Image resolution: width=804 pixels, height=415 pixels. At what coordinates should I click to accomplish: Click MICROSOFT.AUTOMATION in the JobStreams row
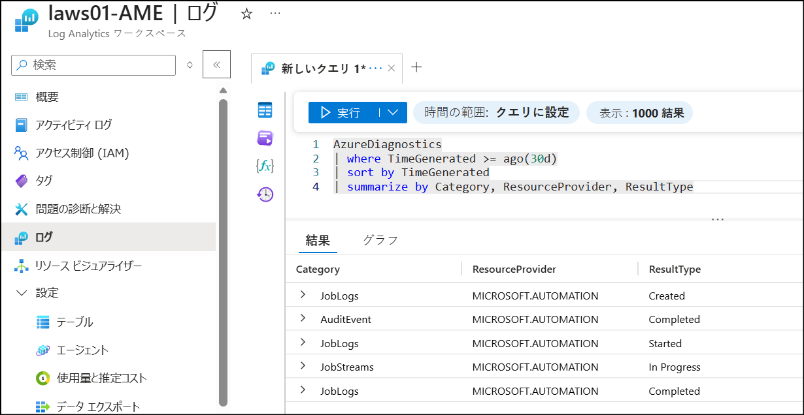tap(535, 367)
